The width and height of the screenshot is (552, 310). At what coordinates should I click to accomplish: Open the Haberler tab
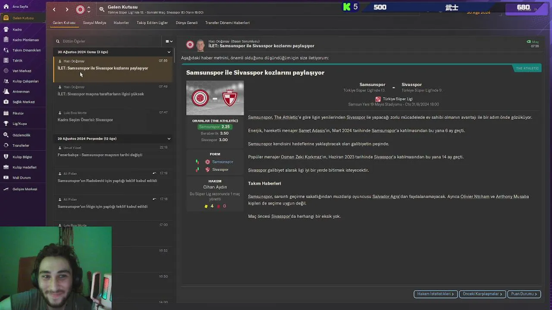point(121,23)
